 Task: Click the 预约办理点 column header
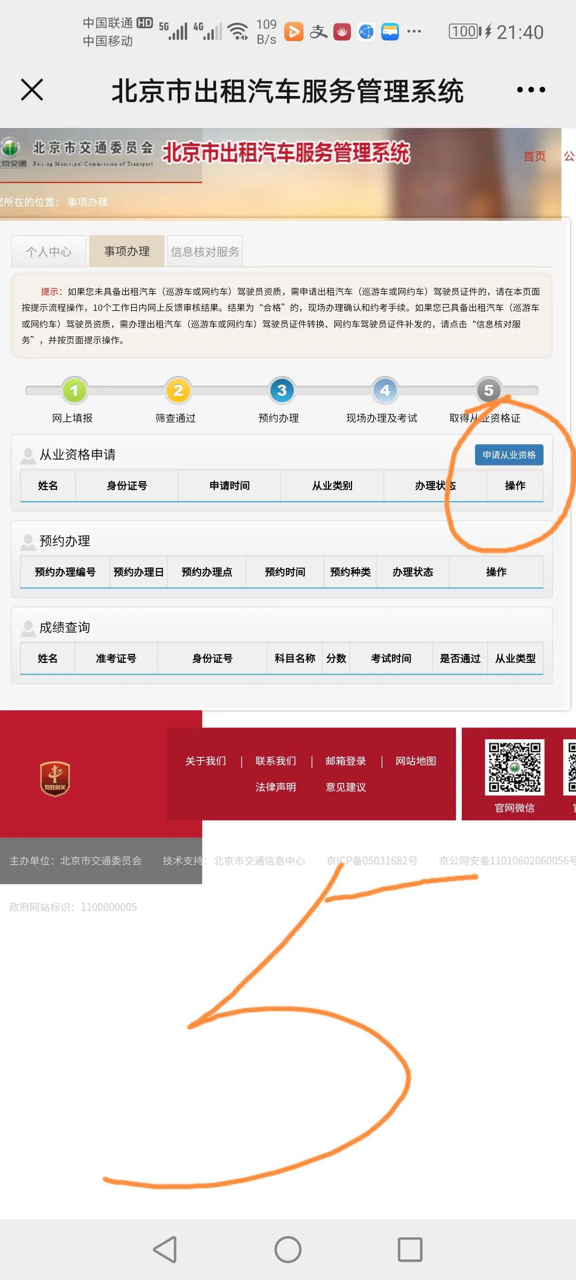point(207,572)
